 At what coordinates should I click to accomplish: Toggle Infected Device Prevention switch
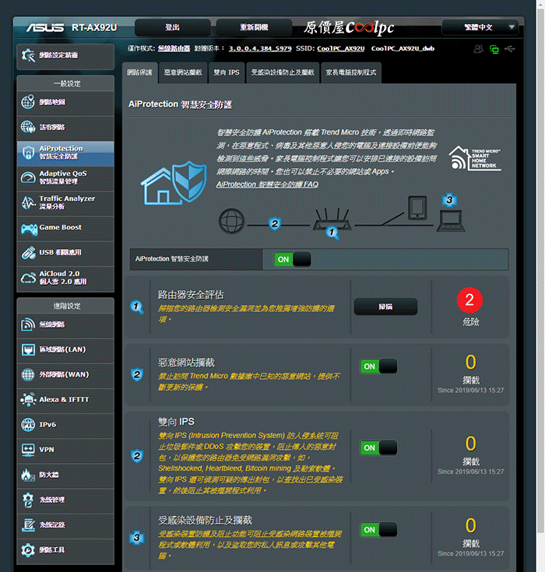(378, 530)
